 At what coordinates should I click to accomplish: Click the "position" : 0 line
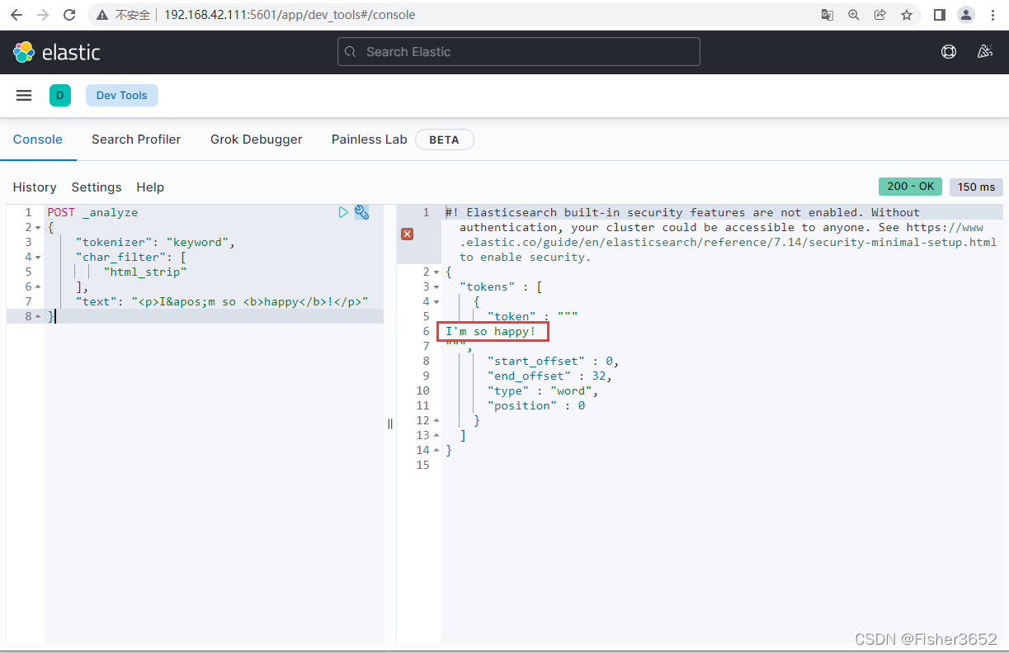coord(535,405)
